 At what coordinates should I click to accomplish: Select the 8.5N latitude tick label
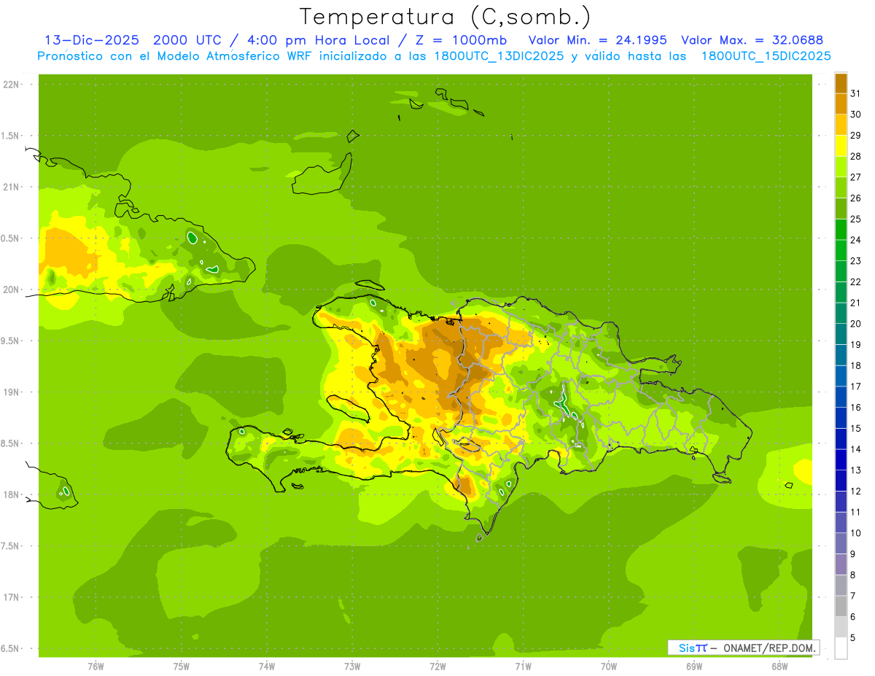(11, 443)
